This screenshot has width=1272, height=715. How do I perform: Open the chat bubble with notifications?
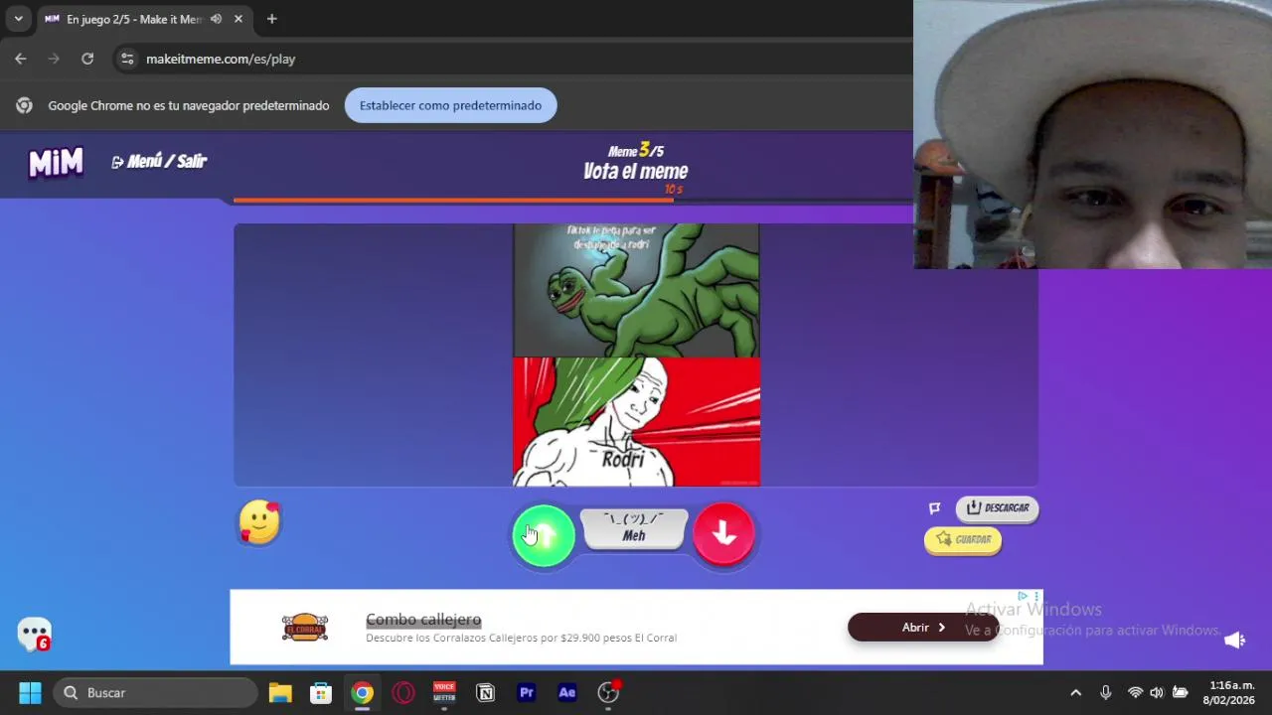pyautogui.click(x=35, y=634)
